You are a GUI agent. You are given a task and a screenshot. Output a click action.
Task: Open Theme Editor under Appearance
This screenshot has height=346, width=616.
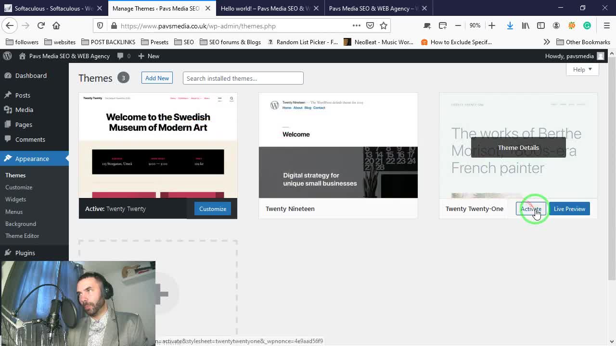point(22,236)
